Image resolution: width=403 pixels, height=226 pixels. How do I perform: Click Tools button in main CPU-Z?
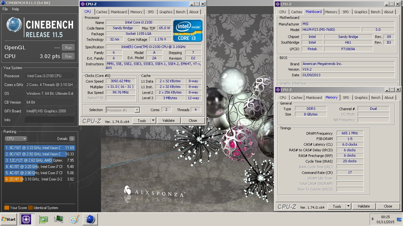(142, 121)
